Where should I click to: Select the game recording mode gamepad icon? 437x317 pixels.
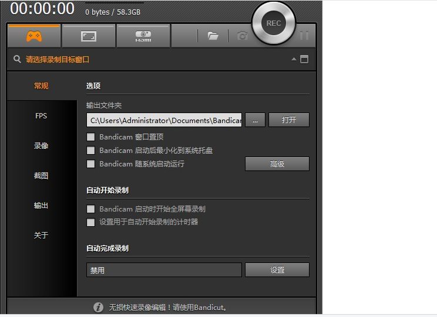pyautogui.click(x=34, y=36)
